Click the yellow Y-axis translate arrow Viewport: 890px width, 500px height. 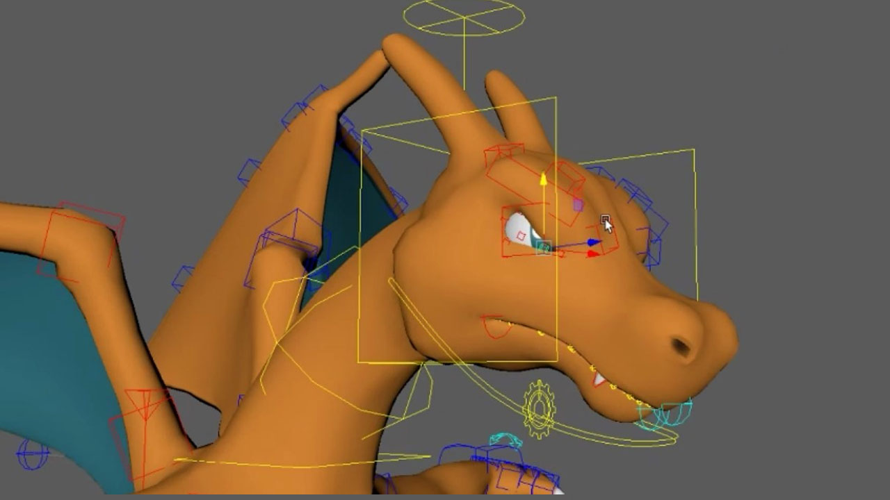click(543, 180)
